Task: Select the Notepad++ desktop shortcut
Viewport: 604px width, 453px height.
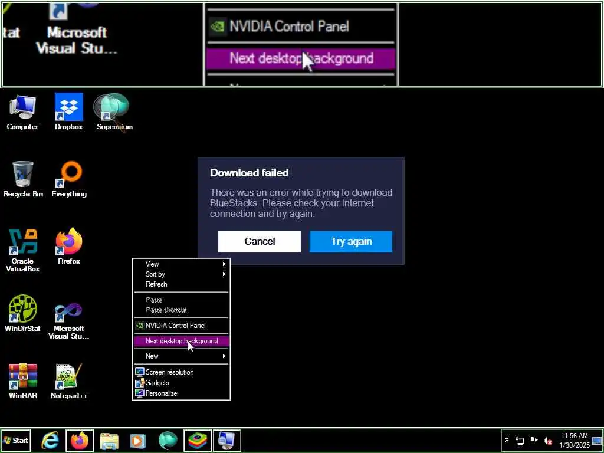Action: 69,382
